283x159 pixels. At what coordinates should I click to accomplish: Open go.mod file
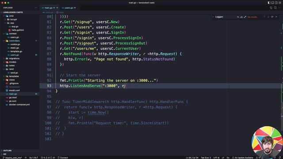click(x=19, y=98)
